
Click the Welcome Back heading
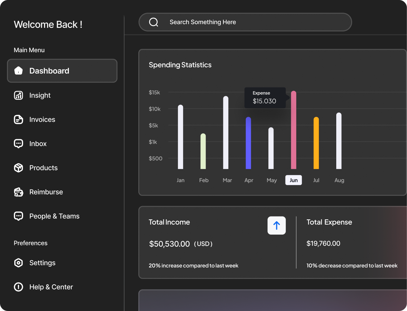click(x=48, y=24)
